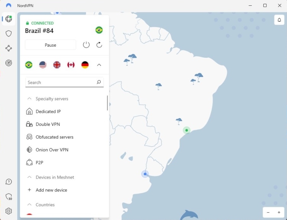Connect to United States flag

[43, 65]
